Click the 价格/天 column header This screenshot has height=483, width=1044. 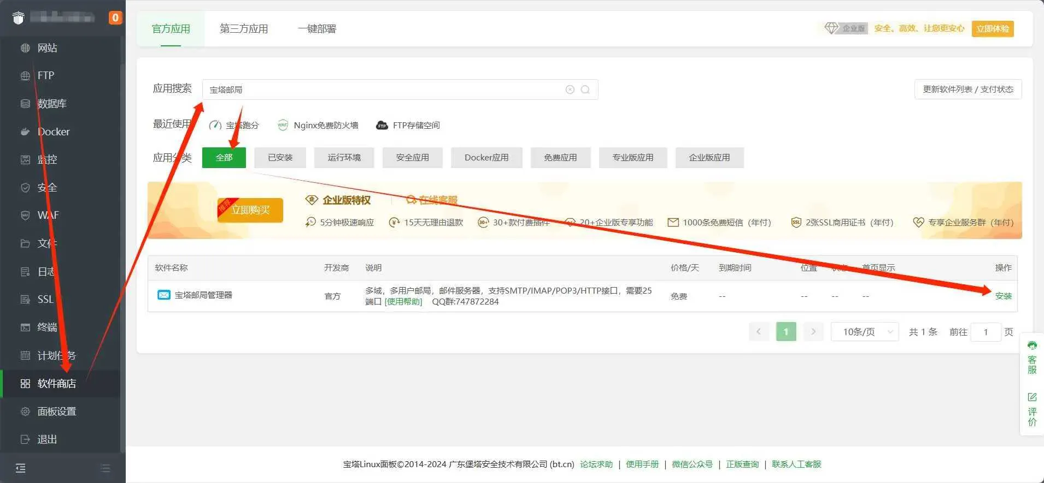tap(685, 267)
